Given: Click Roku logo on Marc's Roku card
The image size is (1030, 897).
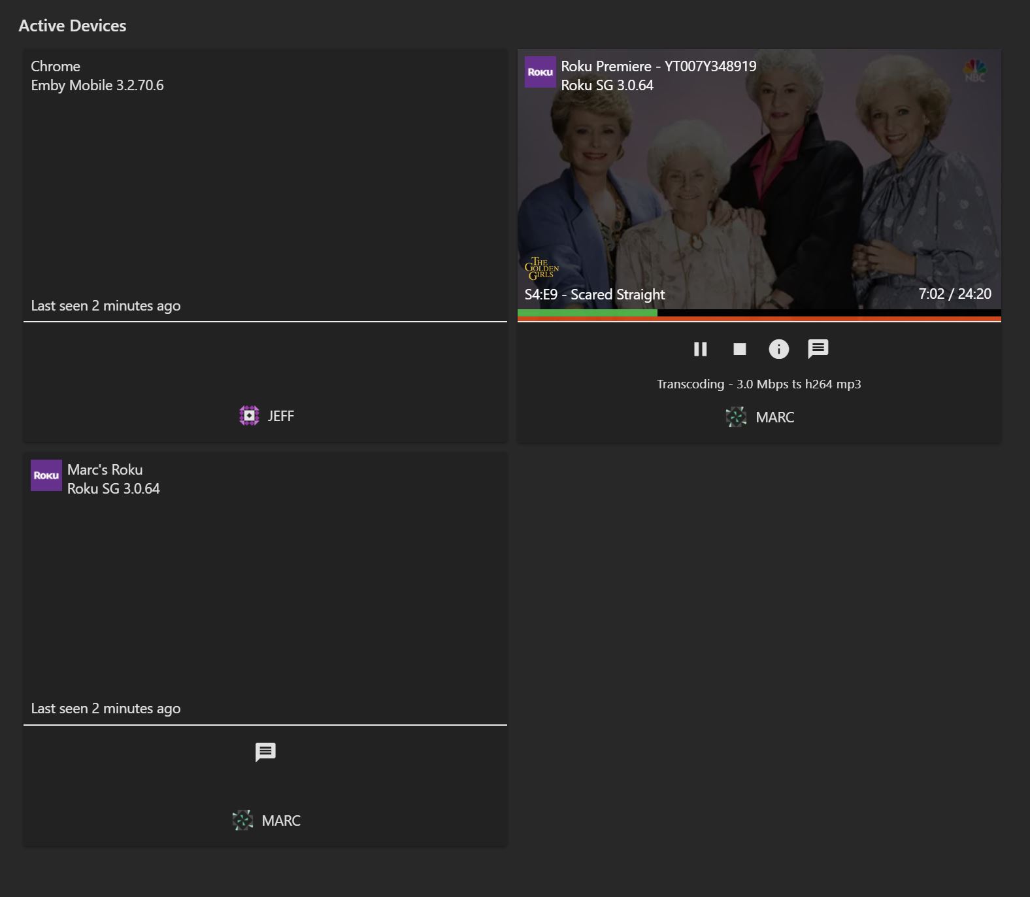Looking at the screenshot, I should pos(46,475).
